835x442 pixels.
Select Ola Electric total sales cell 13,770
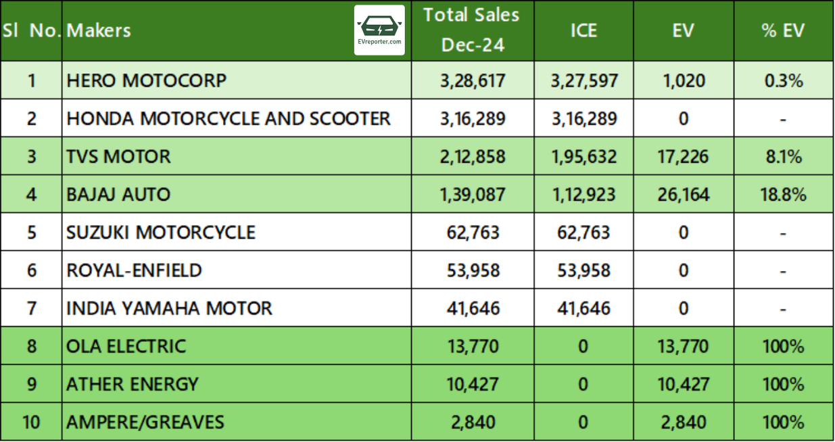(472, 346)
